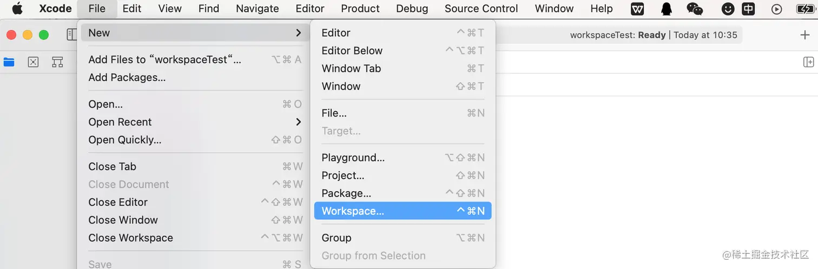This screenshot has height=269, width=818.
Task: Open the Product menu
Action: tap(360, 9)
